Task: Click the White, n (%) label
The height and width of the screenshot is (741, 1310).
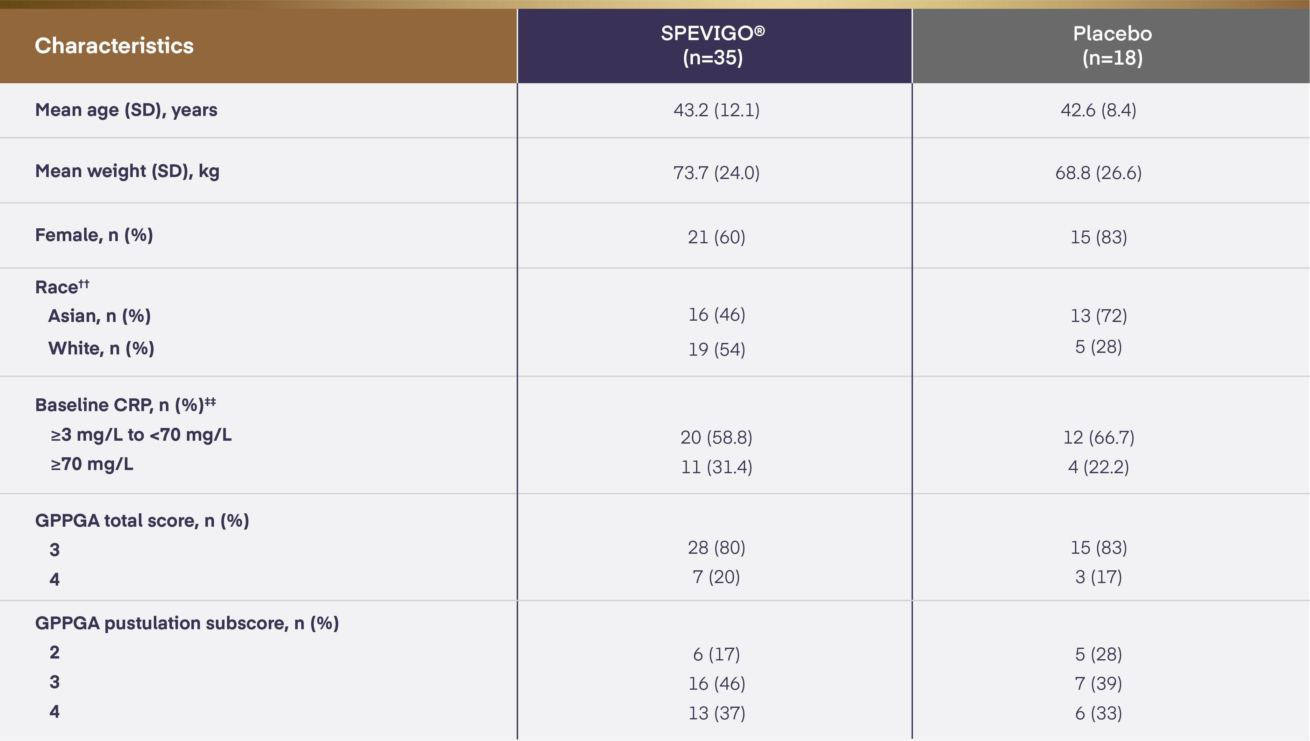Action: [x=101, y=349]
